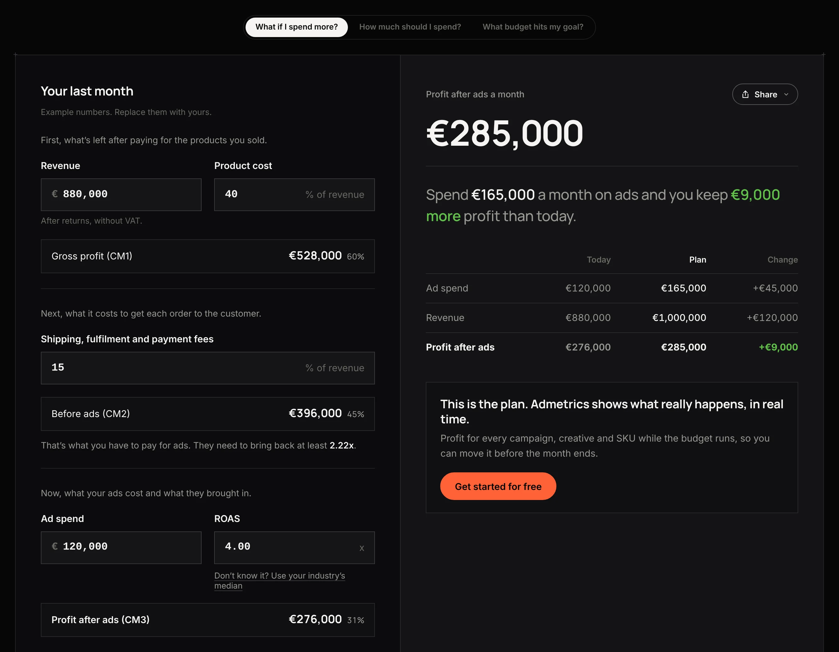The image size is (839, 652).
Task: Click the +€120,000 revenue change
Action: pyautogui.click(x=772, y=318)
